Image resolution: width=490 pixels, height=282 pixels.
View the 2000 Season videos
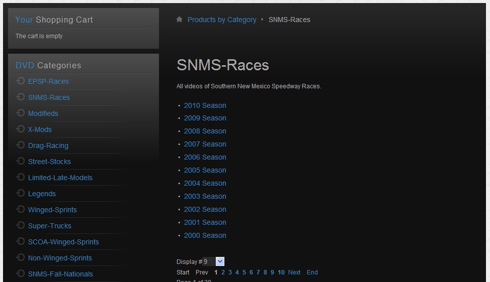click(x=205, y=235)
